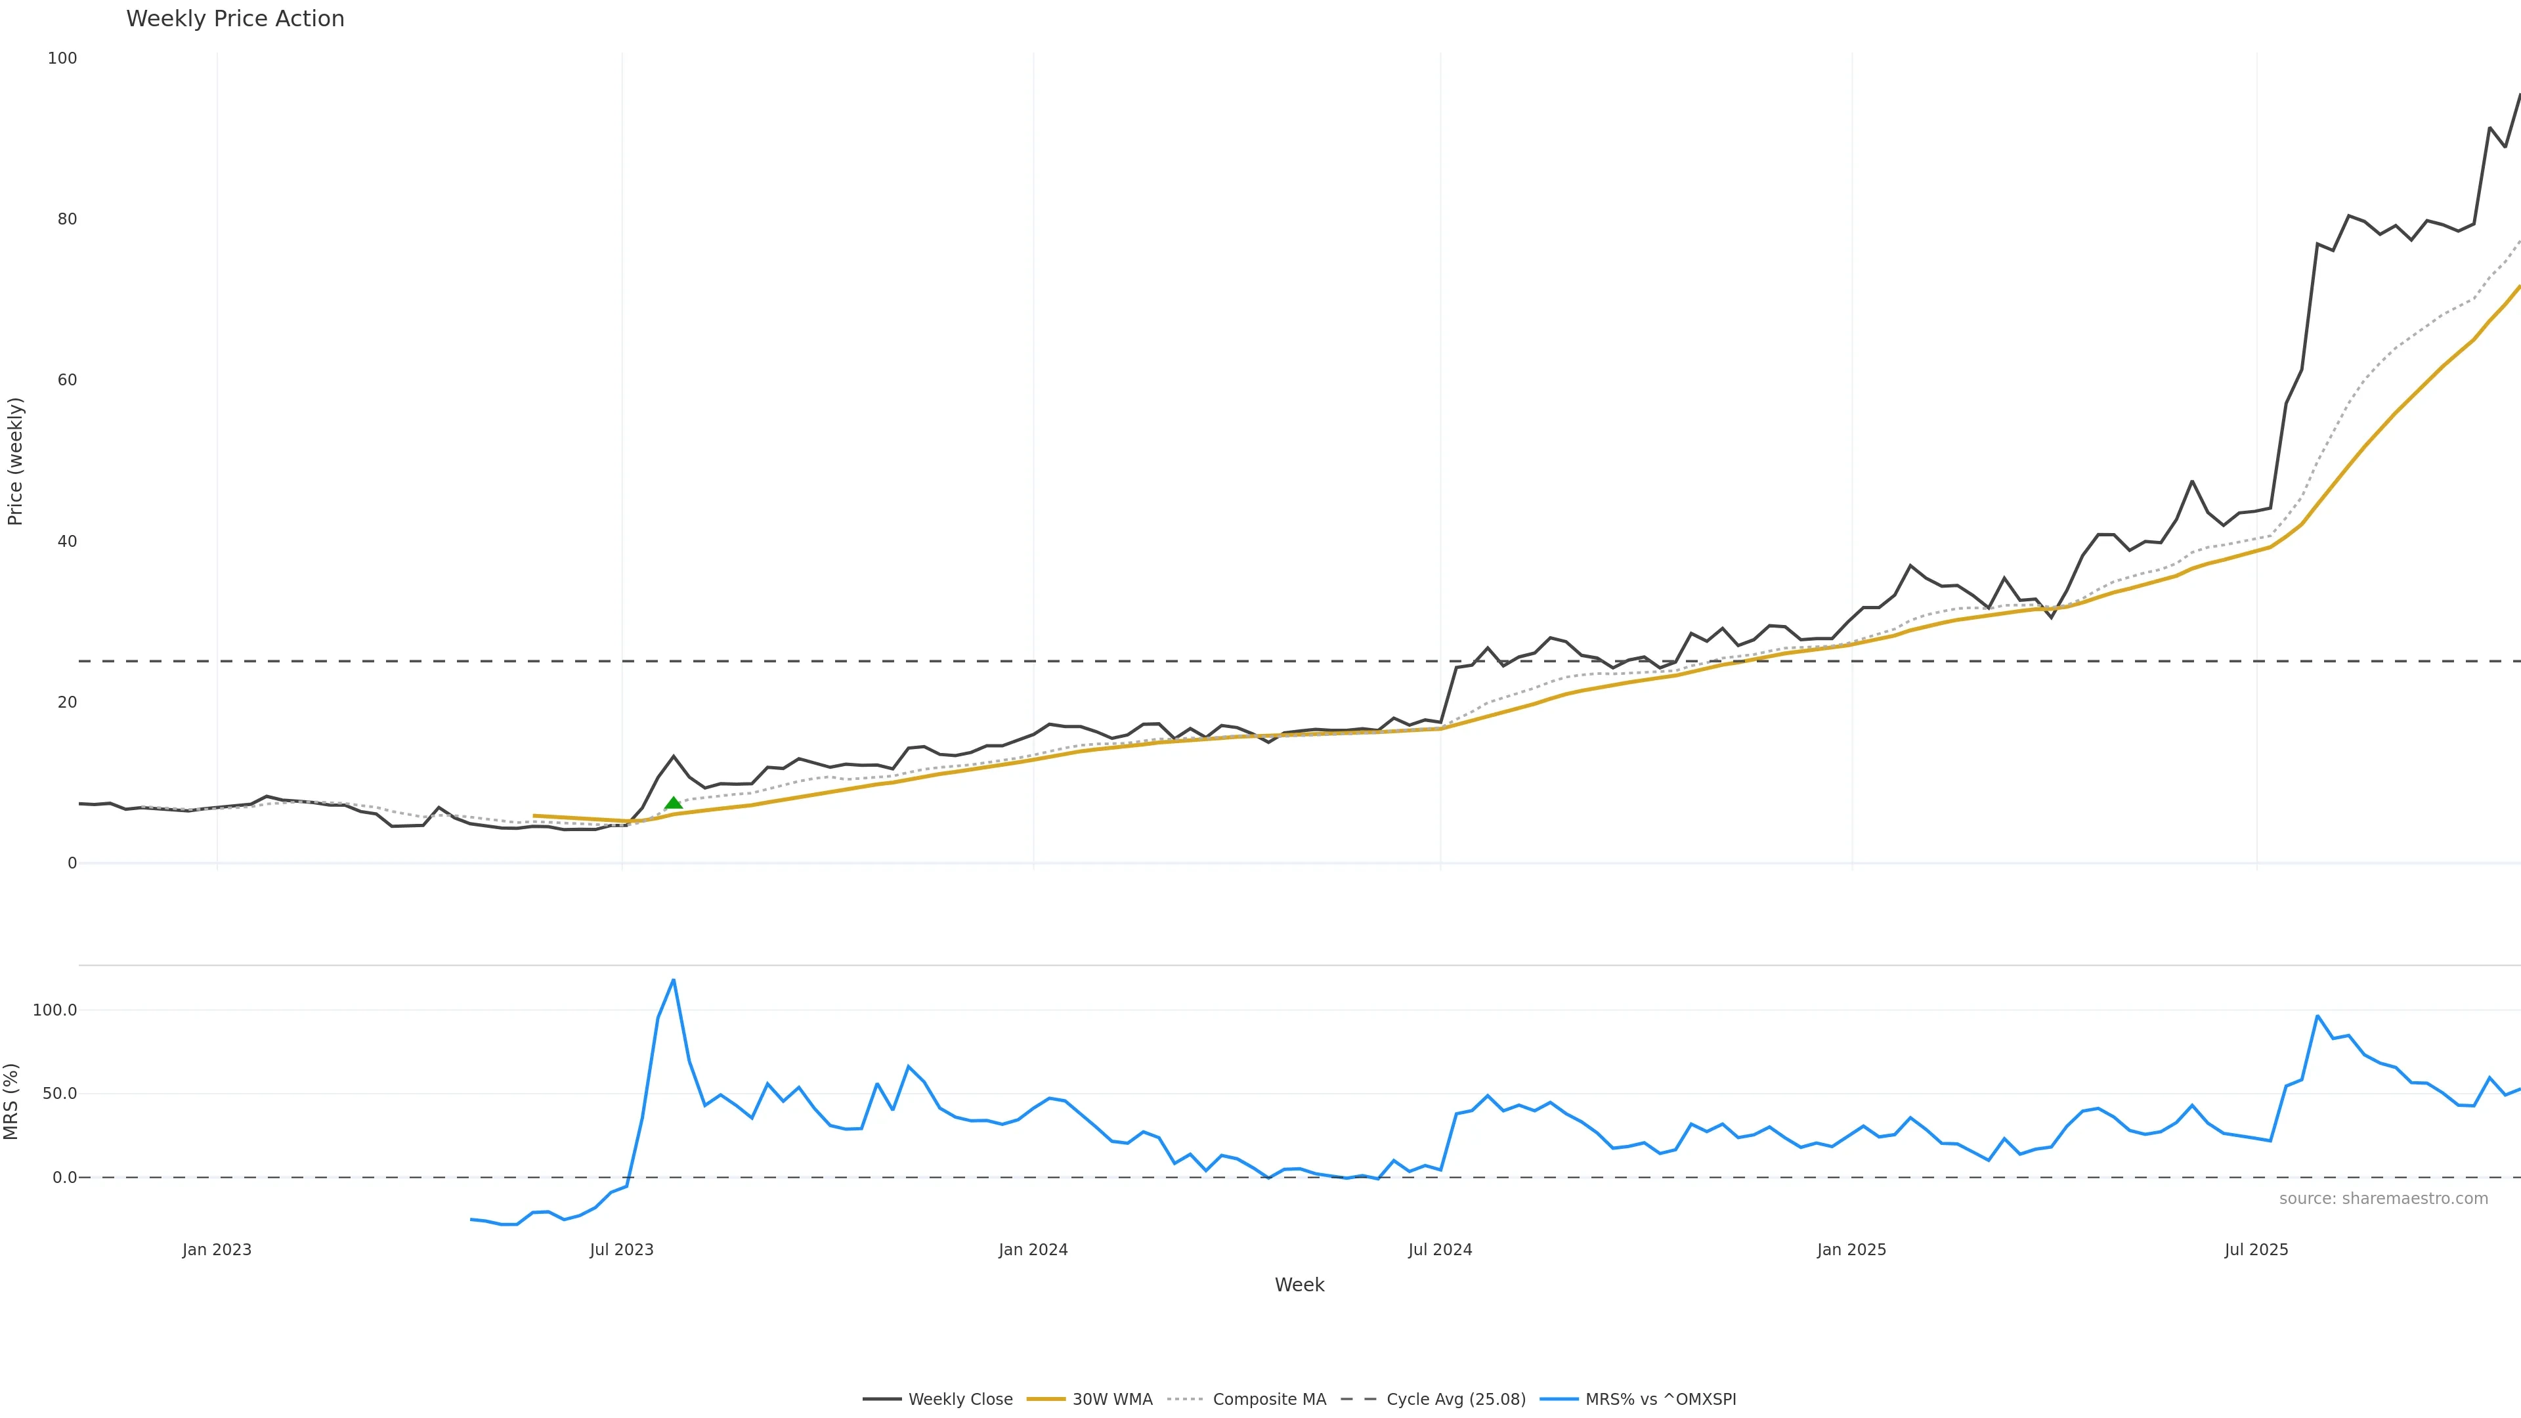Click the Jul 2024 x-axis tick label

point(1440,1250)
